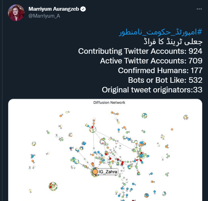Open the tweet's three-dot more menu
This screenshot has height=201, width=208.
[x=199, y=9]
